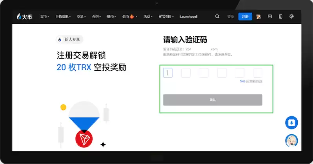This screenshot has width=313, height=164.
Task: Click the mobile app download phone icon
Action: 280,17
